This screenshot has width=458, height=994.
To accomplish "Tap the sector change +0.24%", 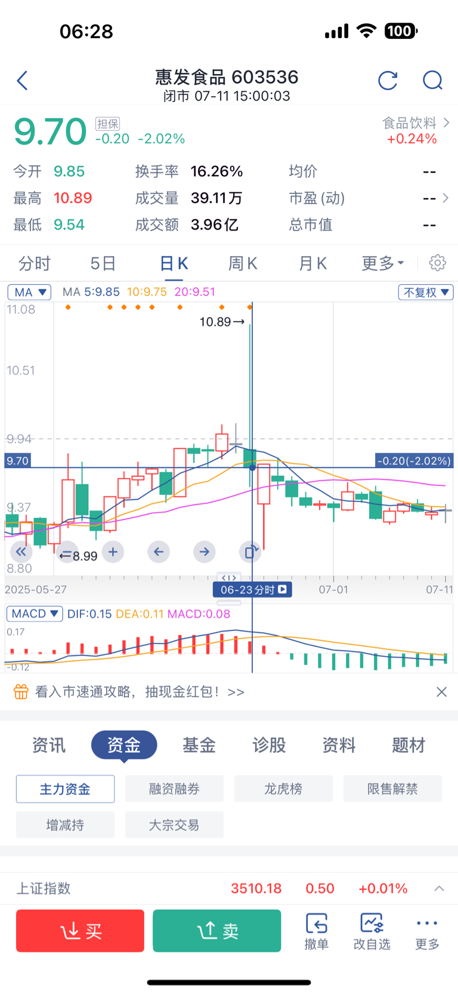I will pyautogui.click(x=412, y=139).
